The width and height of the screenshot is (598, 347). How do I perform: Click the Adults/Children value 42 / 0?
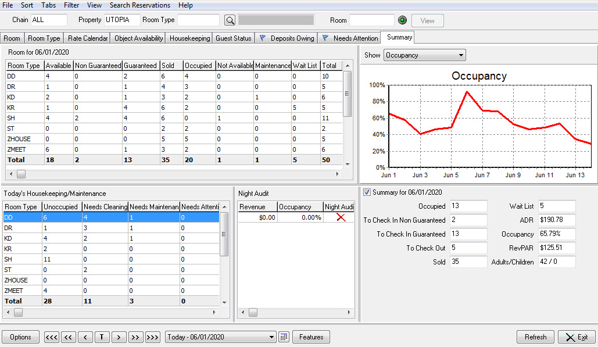[557, 262]
